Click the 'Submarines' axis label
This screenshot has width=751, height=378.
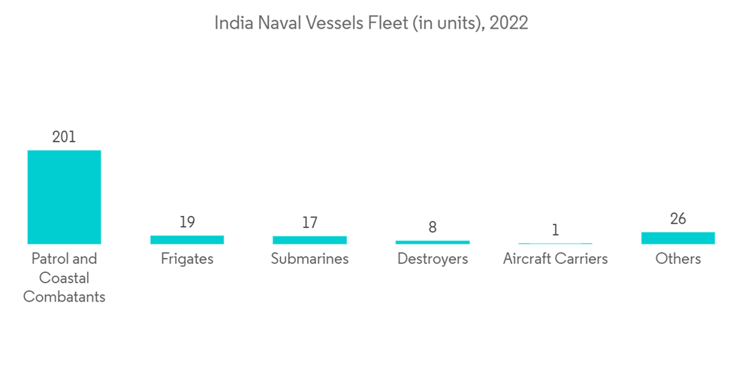click(x=309, y=259)
